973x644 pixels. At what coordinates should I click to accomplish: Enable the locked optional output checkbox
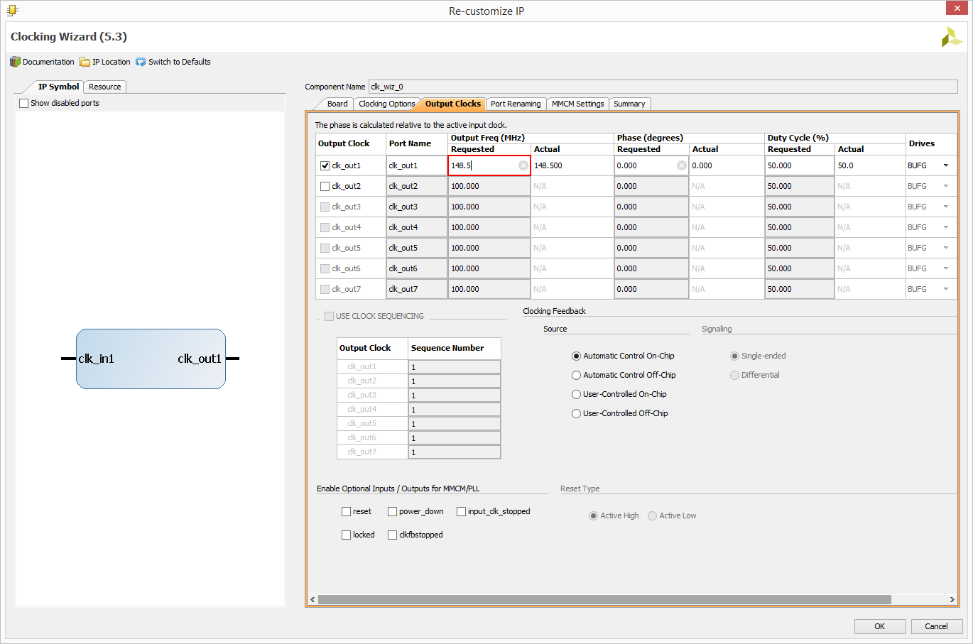(x=347, y=535)
